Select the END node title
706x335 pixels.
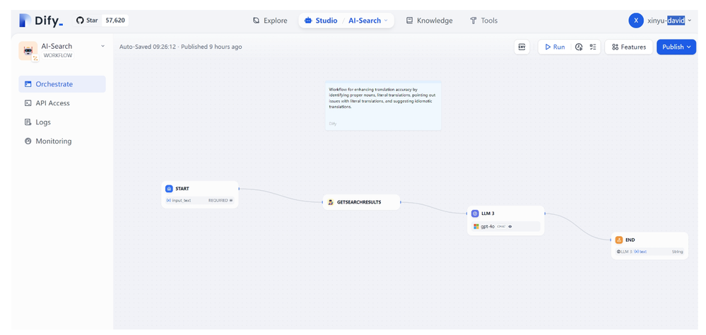(630, 240)
